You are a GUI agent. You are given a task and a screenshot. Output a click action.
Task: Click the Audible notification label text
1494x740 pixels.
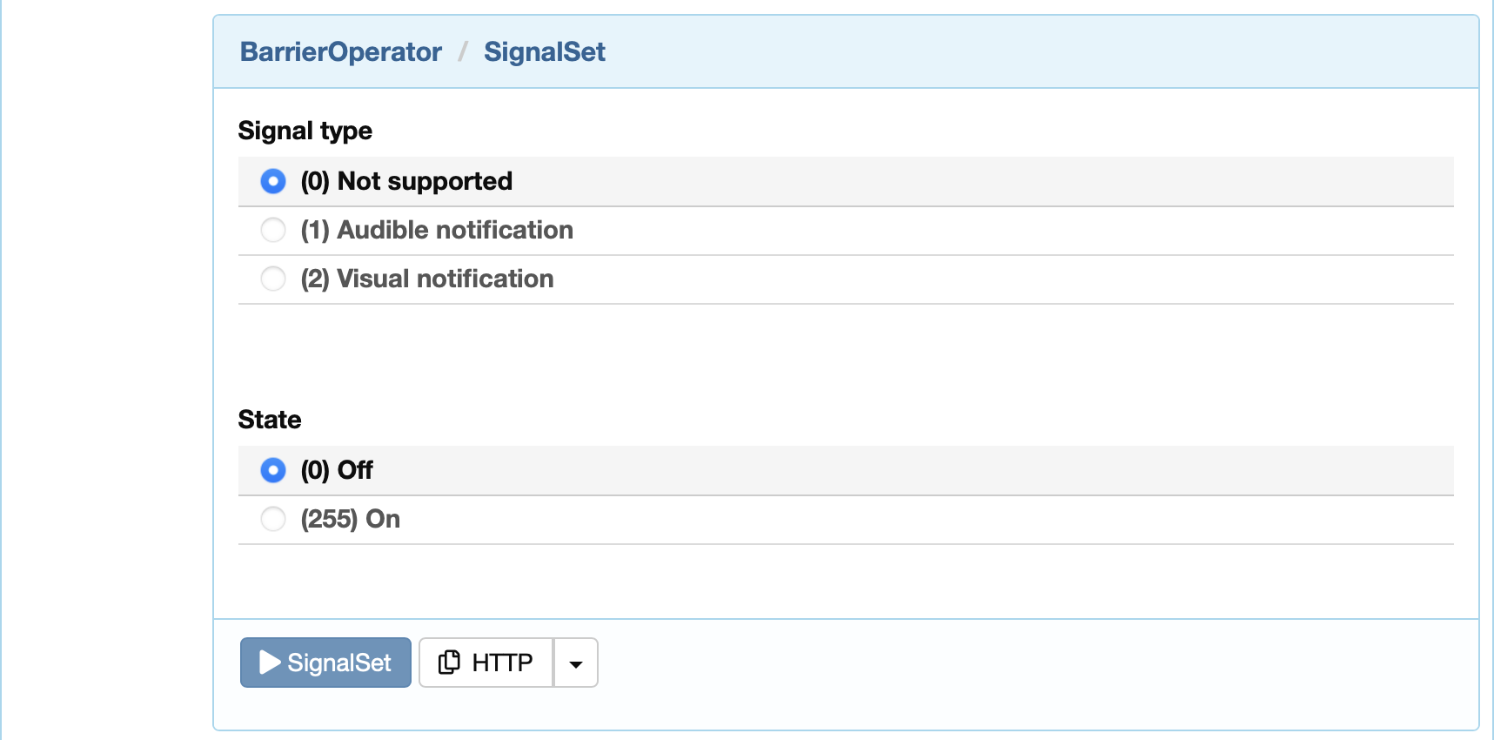tap(455, 230)
